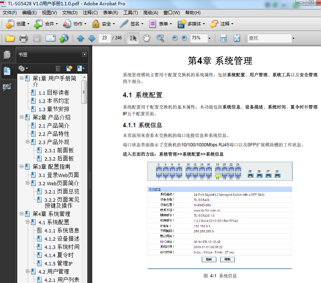Open the 编辑(E) menu
321x283 pixels.
coord(29,13)
